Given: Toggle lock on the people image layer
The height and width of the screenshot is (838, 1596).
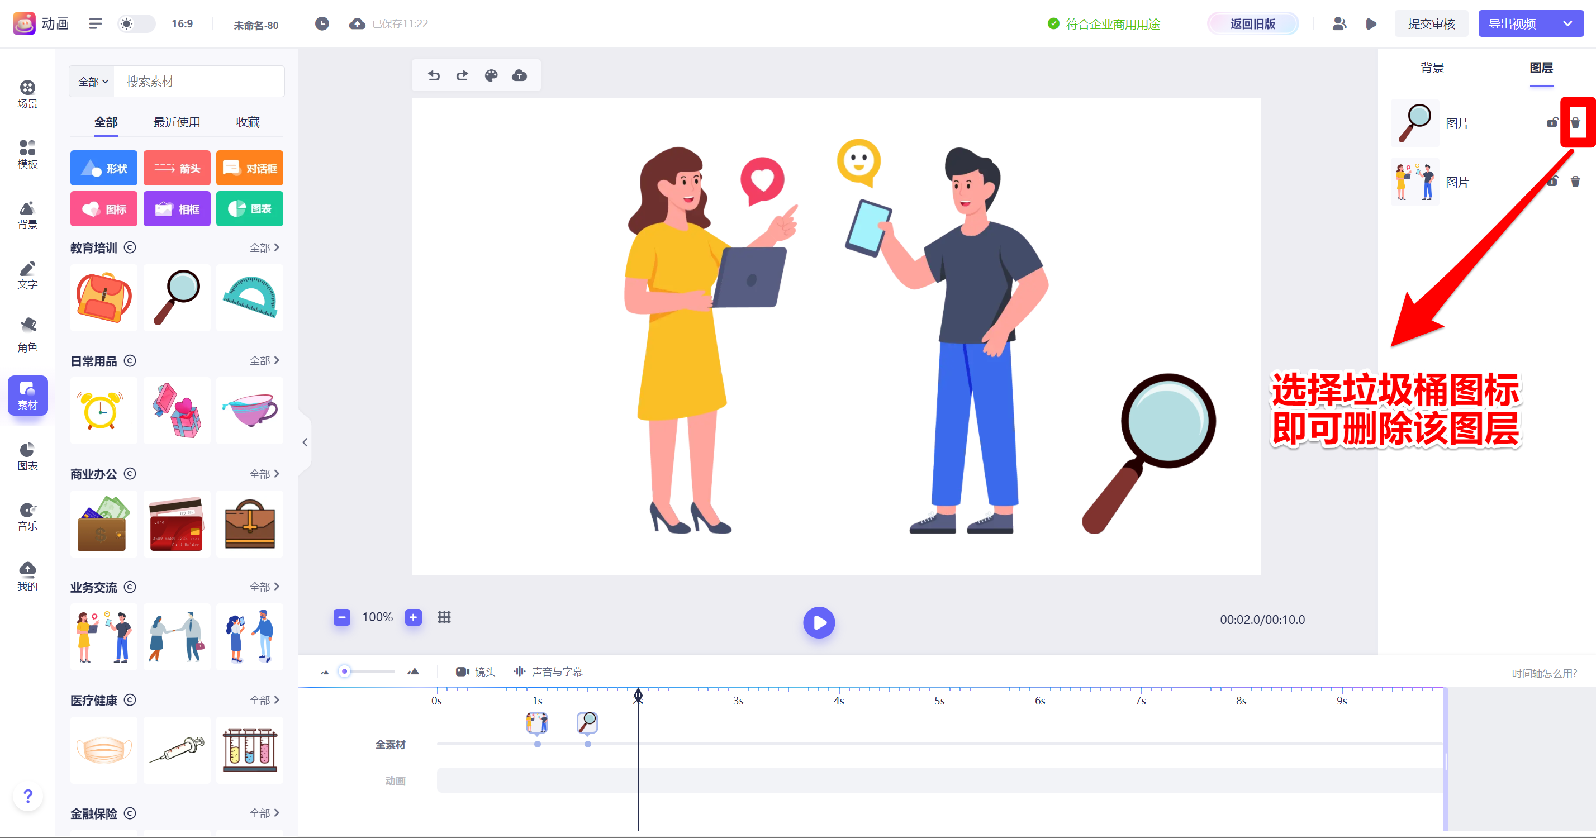Looking at the screenshot, I should pos(1552,181).
